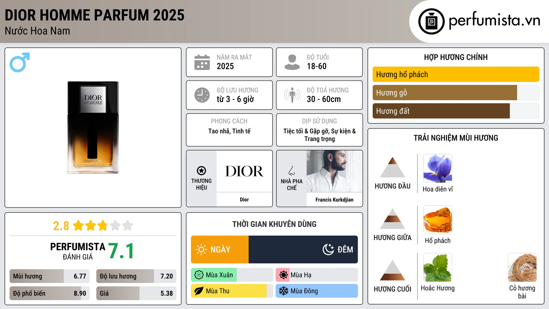The height and width of the screenshot is (309, 549).
Task: Select the projection value 30 - 60cm
Action: coord(324,99)
